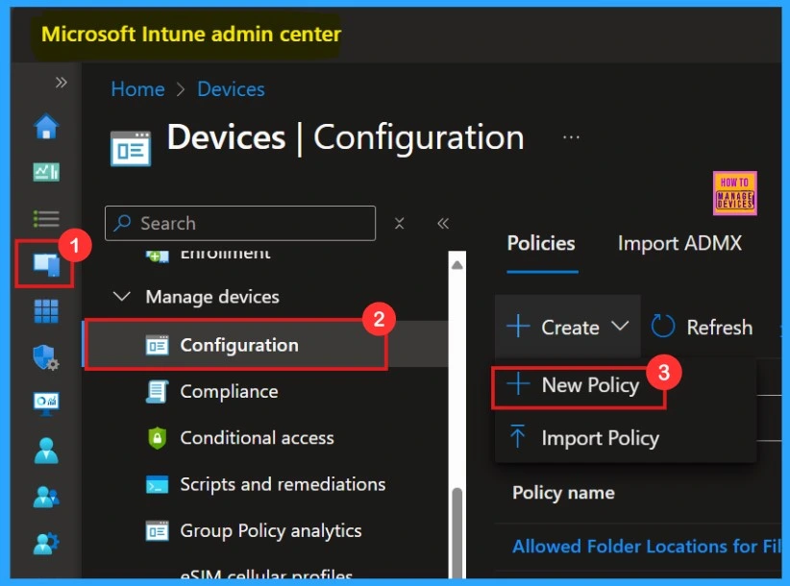Click Microsoft Intune admin center title
Viewport: 790px width, 586px height.
tap(191, 35)
